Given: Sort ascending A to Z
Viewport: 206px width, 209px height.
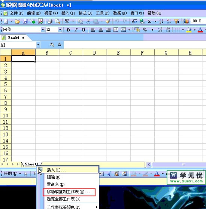Looking at the screenshot, I should (x=161, y=21).
